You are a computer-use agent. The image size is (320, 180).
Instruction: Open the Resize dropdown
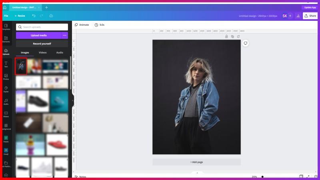click(20, 16)
